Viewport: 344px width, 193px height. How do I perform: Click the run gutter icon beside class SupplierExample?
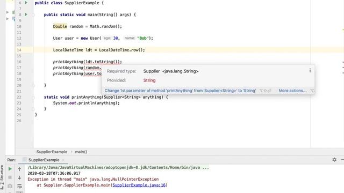tap(26, 3)
